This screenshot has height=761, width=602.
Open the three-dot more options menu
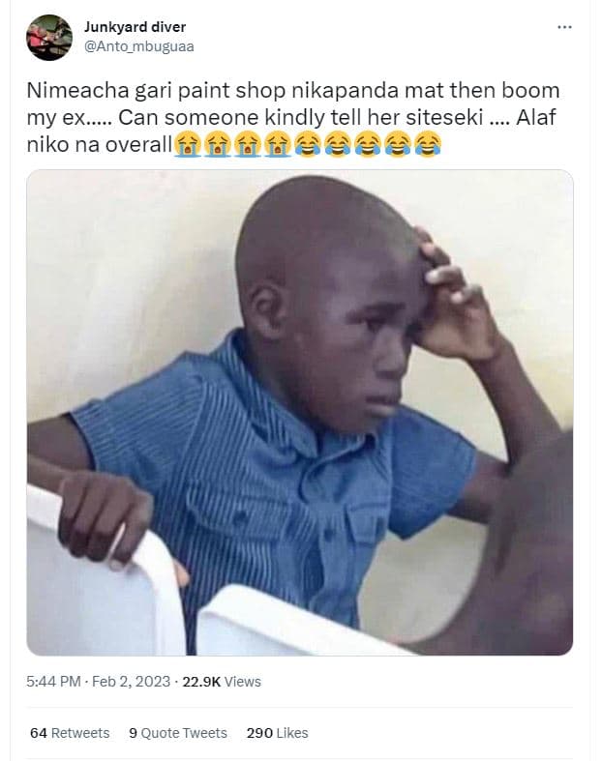click(564, 27)
